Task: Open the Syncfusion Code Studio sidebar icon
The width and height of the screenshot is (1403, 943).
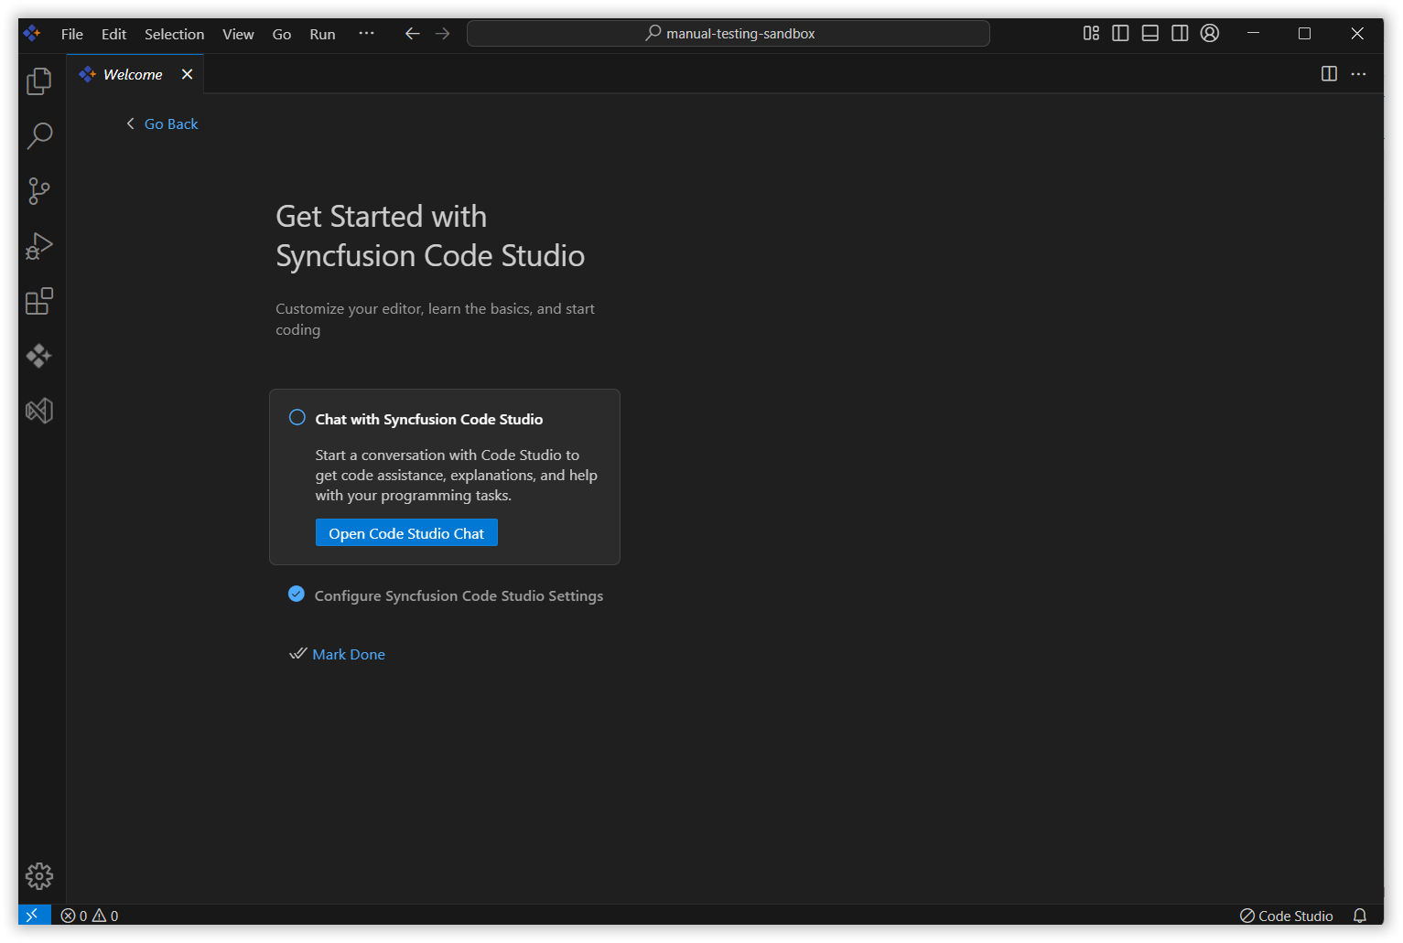Action: [x=39, y=356]
